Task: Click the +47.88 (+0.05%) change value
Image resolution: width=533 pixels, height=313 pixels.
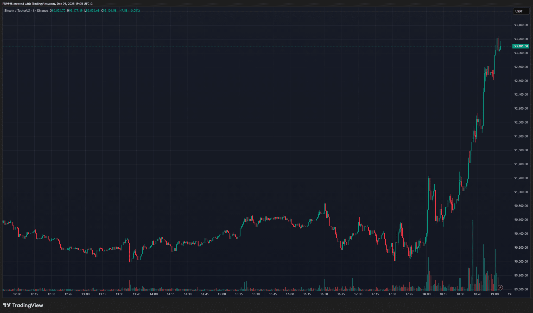Action: pos(129,11)
